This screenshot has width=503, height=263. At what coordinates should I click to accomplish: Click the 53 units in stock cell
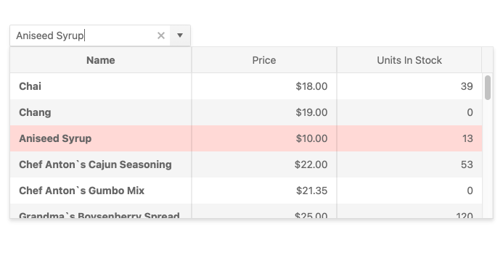tap(409, 164)
